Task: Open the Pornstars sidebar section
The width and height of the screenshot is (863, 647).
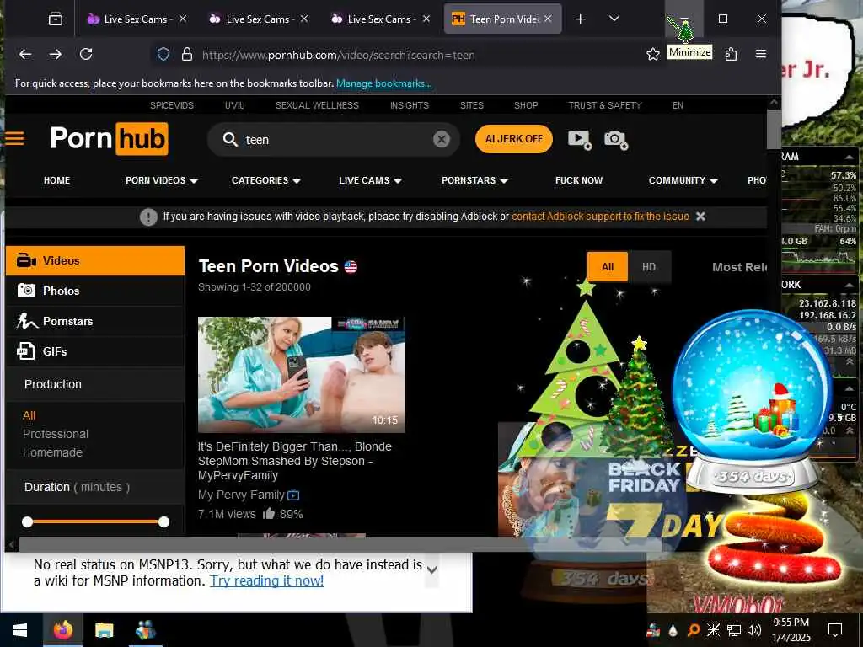Action: (x=95, y=321)
